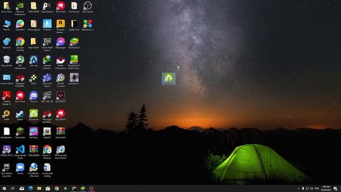Launch Grand Theft Auto V shortcut
341x192 pixels.
47,44
